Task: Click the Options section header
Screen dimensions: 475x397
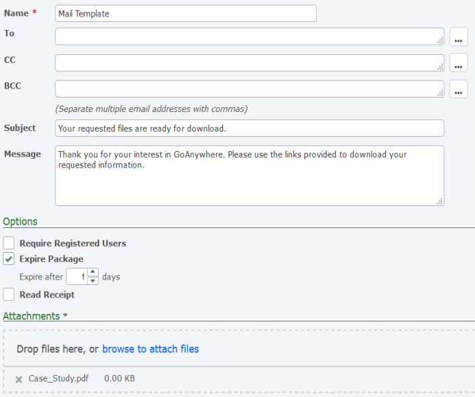Action: (21, 221)
